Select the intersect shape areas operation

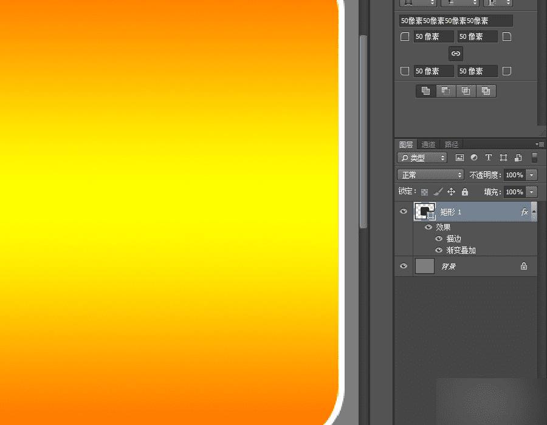click(466, 91)
